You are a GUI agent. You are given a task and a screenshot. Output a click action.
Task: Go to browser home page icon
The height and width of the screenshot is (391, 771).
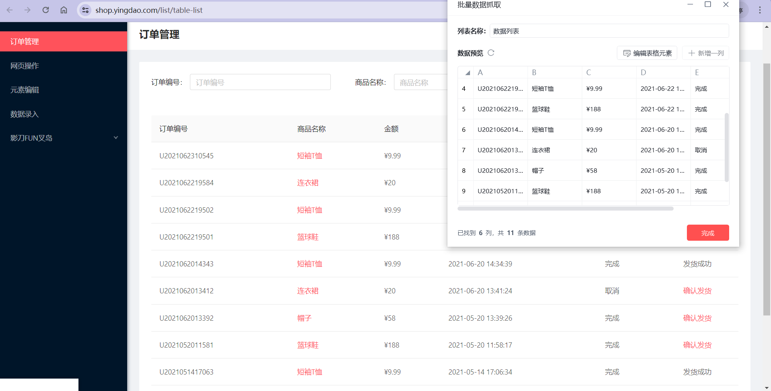tap(64, 10)
